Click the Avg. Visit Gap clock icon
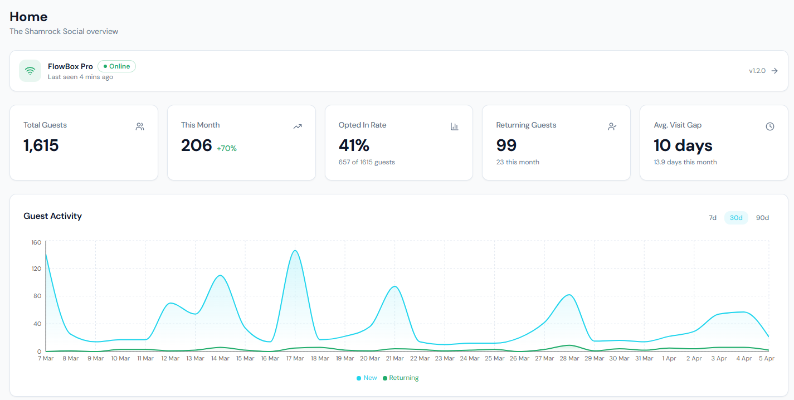This screenshot has height=400, width=794. (x=770, y=126)
